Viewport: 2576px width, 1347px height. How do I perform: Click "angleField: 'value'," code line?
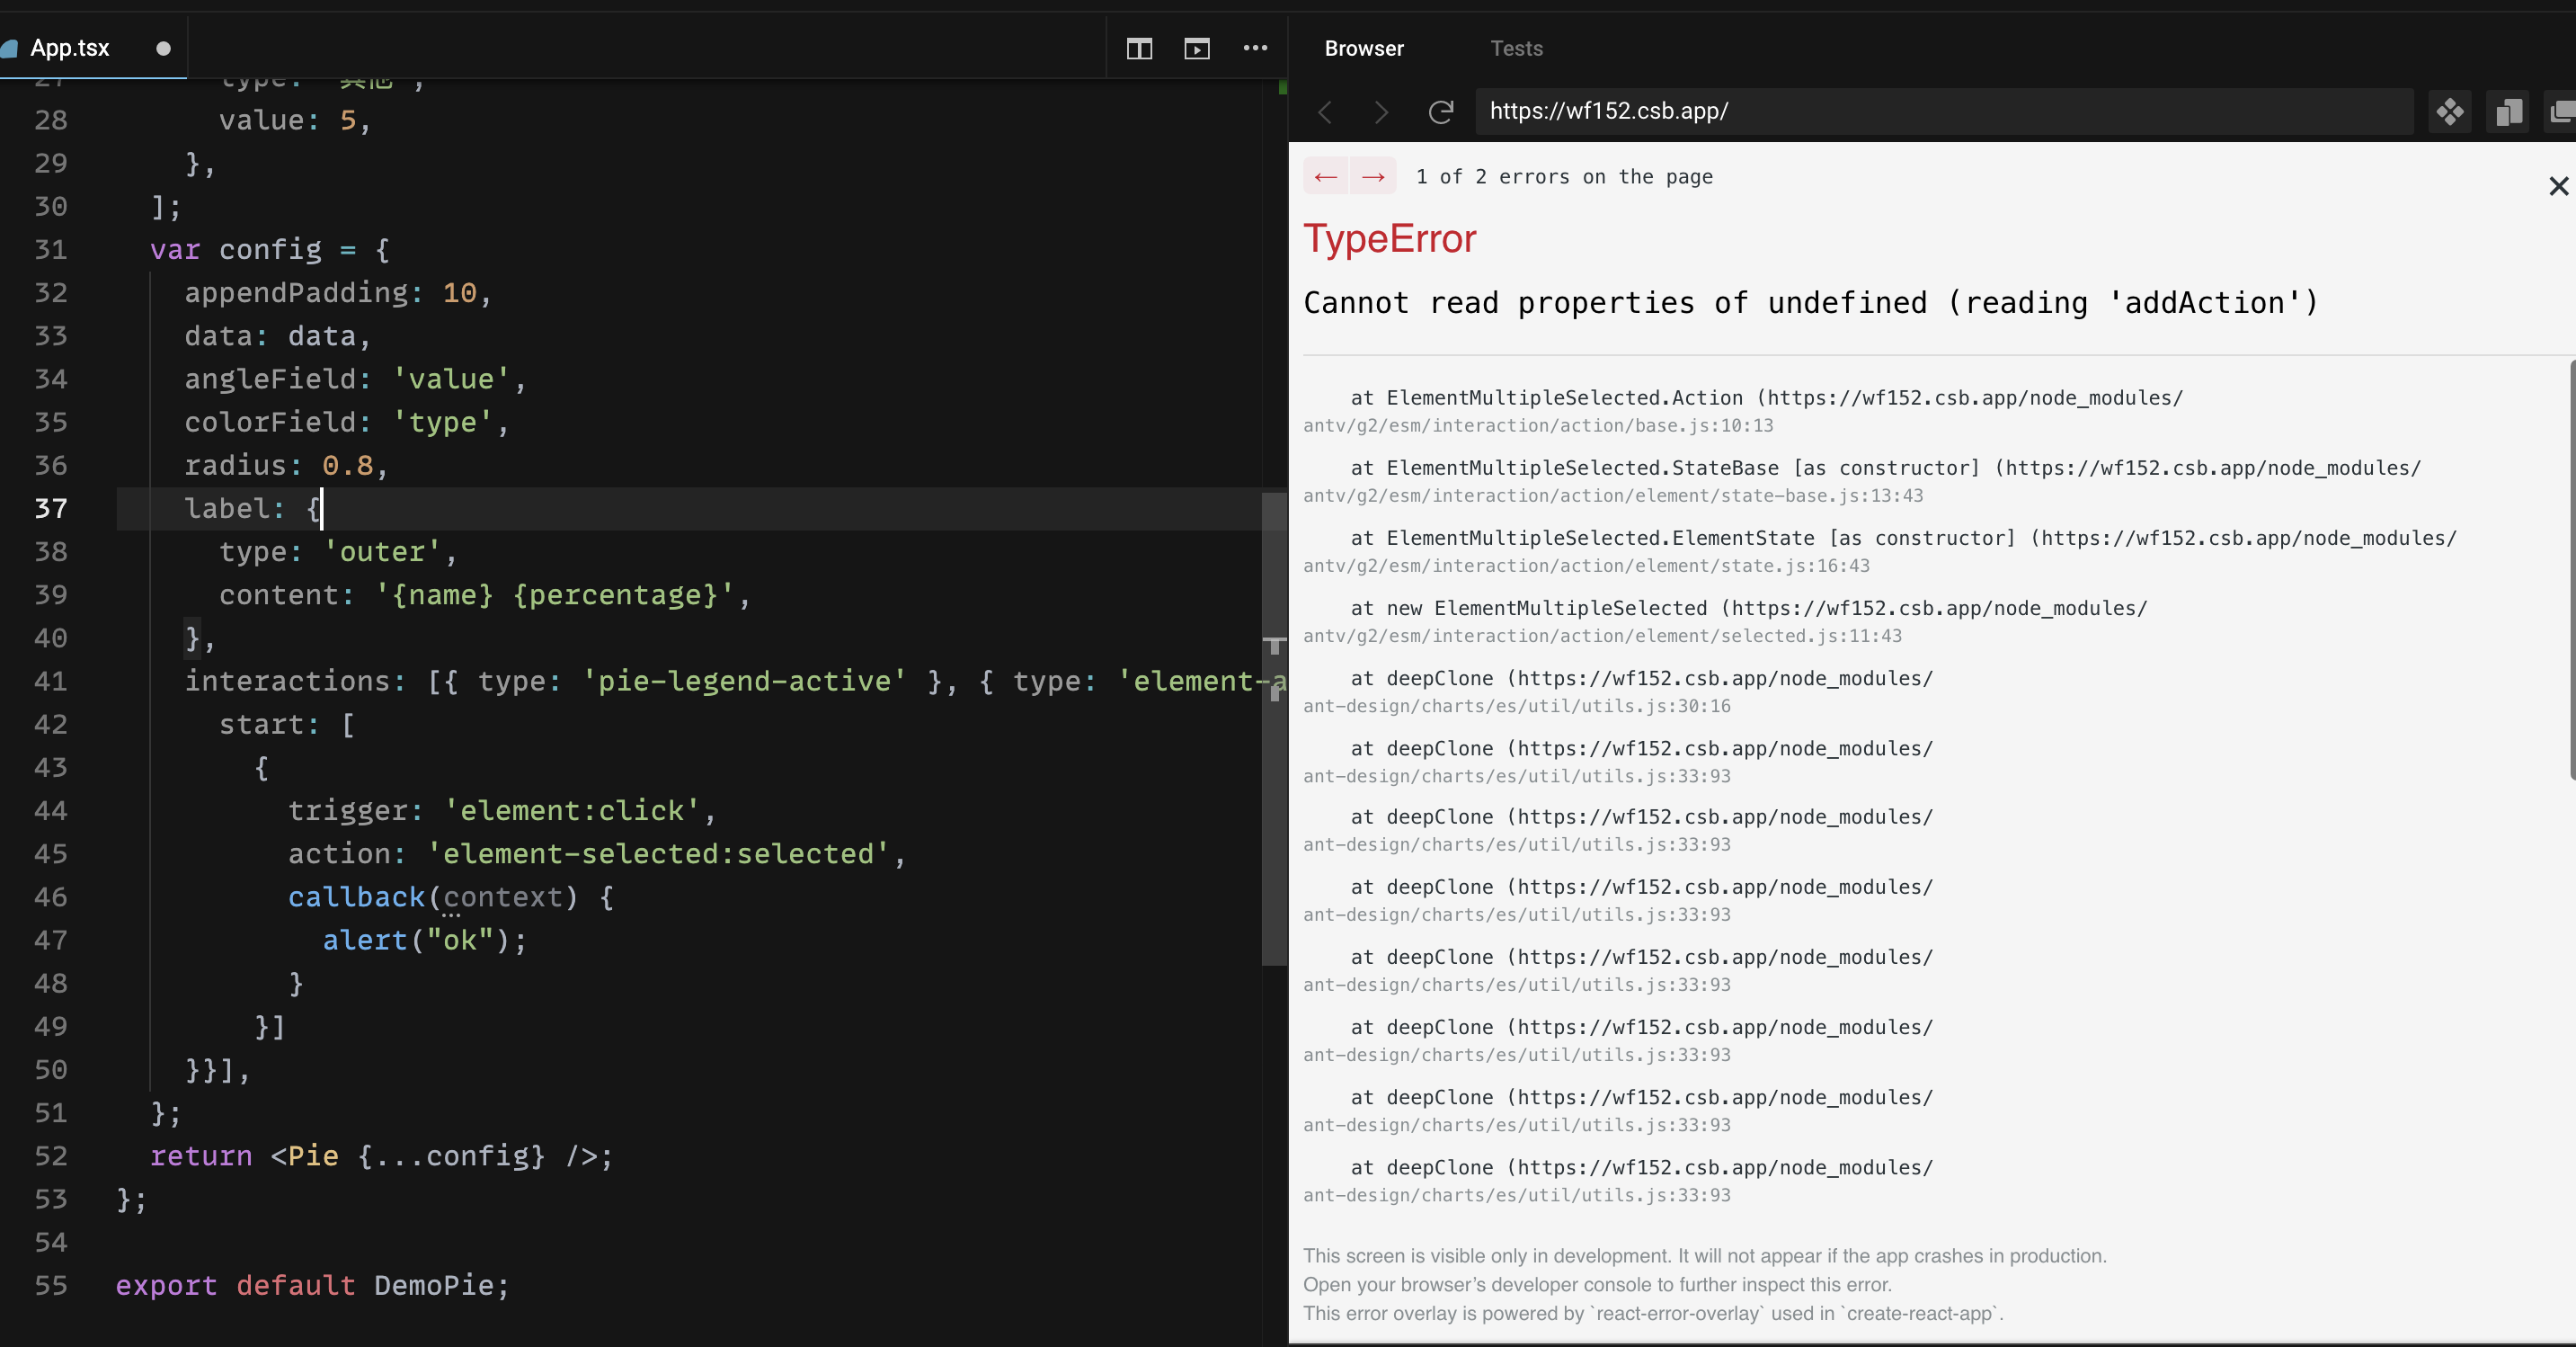(355, 379)
